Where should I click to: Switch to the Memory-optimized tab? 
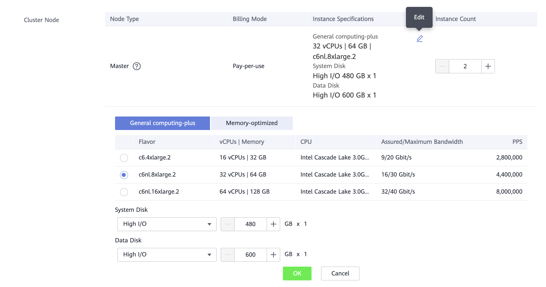[x=252, y=123]
